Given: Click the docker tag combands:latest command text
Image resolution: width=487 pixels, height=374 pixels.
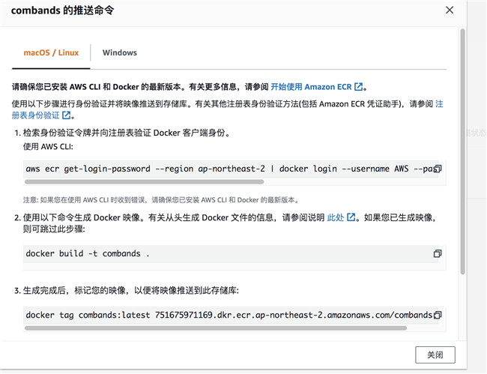Looking at the screenshot, I should (229, 315).
